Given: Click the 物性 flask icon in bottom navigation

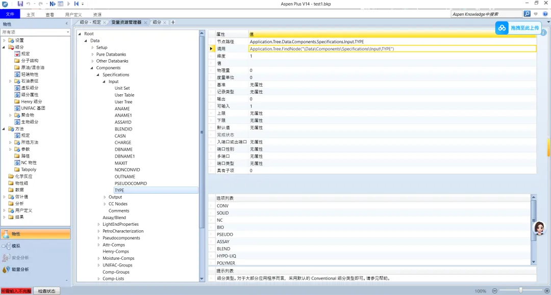Looking at the screenshot, I should click(6, 234).
